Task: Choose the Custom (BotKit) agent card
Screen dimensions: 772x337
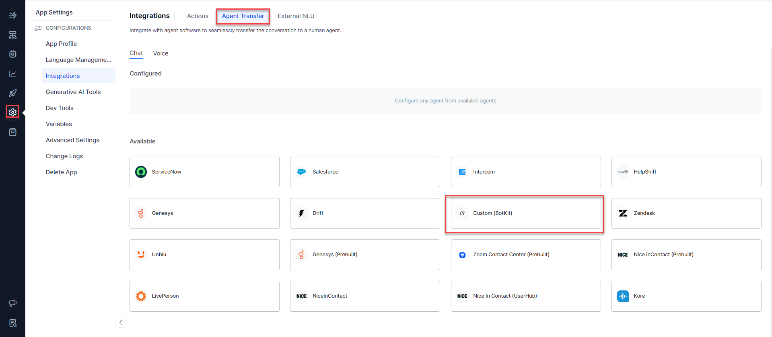Action: pos(525,213)
